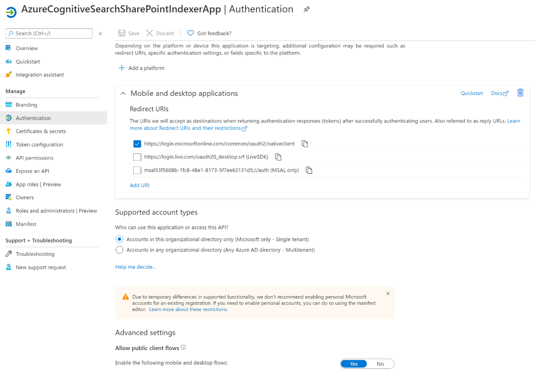Image resolution: width=535 pixels, height=371 pixels.
Task: Copy the MSAL only redirect URI
Action: coord(309,170)
